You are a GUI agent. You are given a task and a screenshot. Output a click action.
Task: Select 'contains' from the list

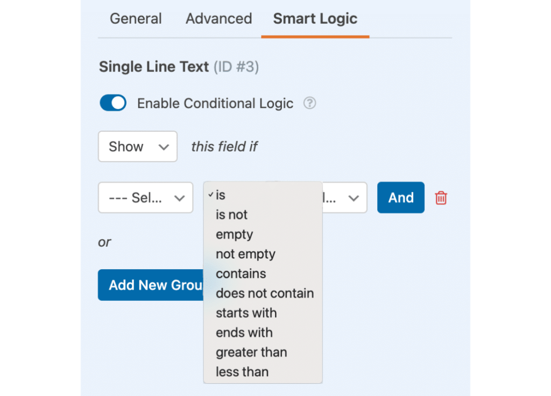[x=241, y=273]
